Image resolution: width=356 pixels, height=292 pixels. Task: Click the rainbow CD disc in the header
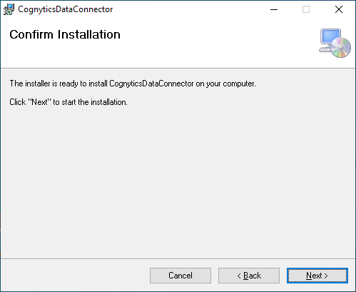(341, 48)
